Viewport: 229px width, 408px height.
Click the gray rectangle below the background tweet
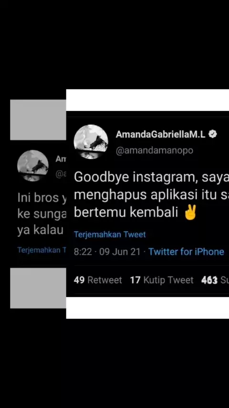coord(38,288)
